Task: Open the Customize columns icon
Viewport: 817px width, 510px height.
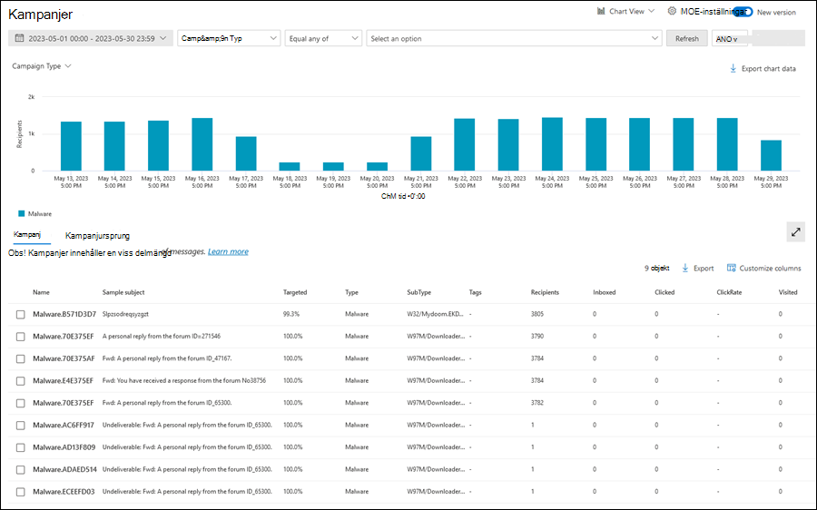Action: coord(731,268)
